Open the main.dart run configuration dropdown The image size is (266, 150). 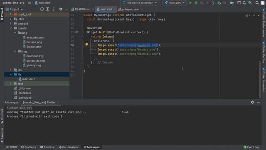coord(175,3)
